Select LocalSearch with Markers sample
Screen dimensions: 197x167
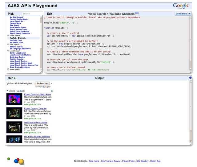tap(20, 55)
